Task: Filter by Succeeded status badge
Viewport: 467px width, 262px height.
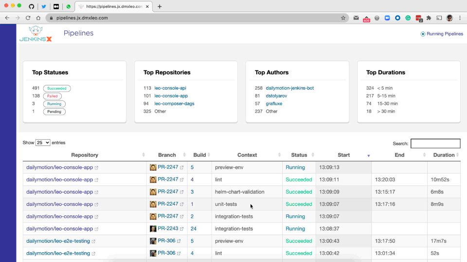Action: point(57,88)
